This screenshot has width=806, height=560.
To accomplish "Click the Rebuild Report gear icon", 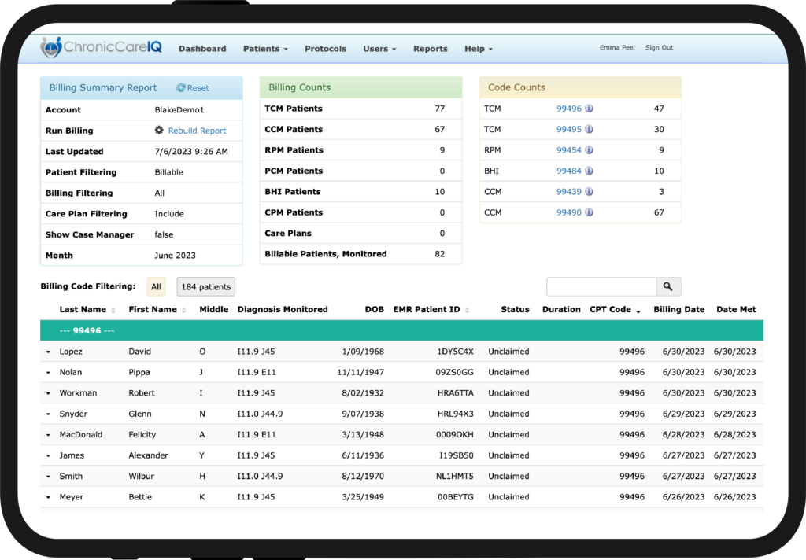I will (x=159, y=130).
